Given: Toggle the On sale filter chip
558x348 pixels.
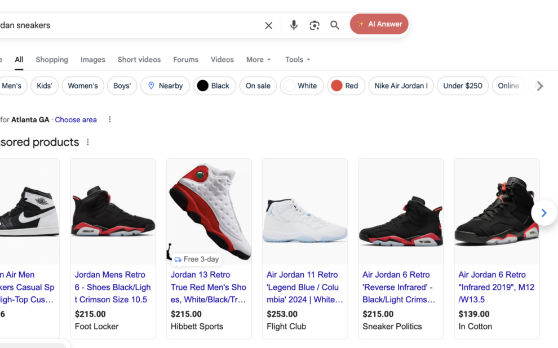Looking at the screenshot, I should 258,86.
